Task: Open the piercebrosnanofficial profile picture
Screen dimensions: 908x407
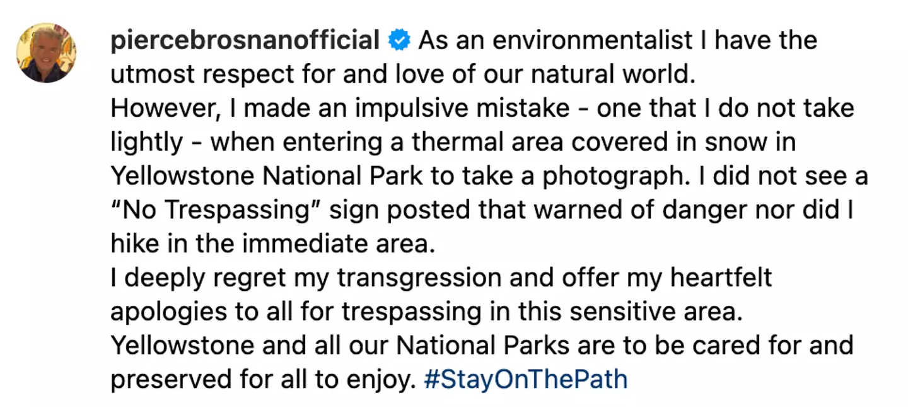Action: pos(46,53)
